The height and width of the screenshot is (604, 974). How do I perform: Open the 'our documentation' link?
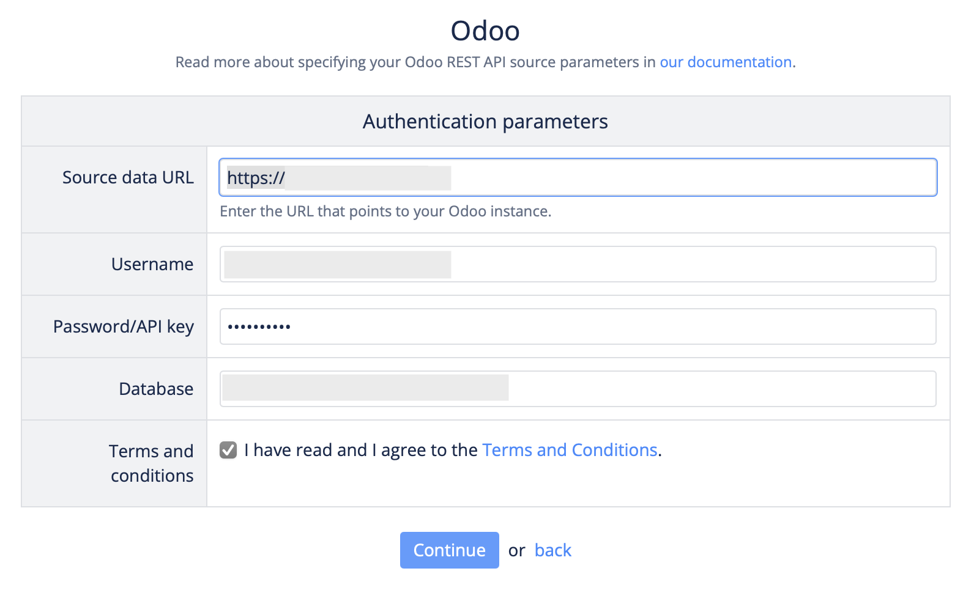click(726, 62)
